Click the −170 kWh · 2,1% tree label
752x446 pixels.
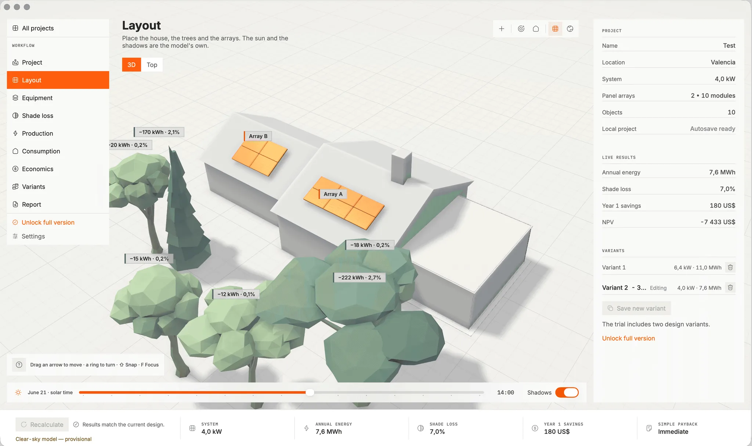(x=159, y=132)
